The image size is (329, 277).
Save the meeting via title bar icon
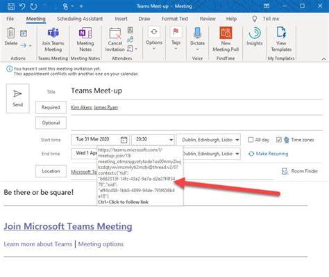11,6
